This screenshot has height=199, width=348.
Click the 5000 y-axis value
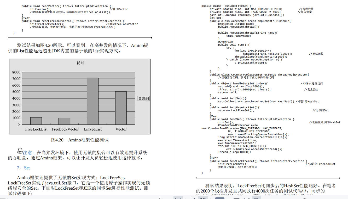click(16, 92)
